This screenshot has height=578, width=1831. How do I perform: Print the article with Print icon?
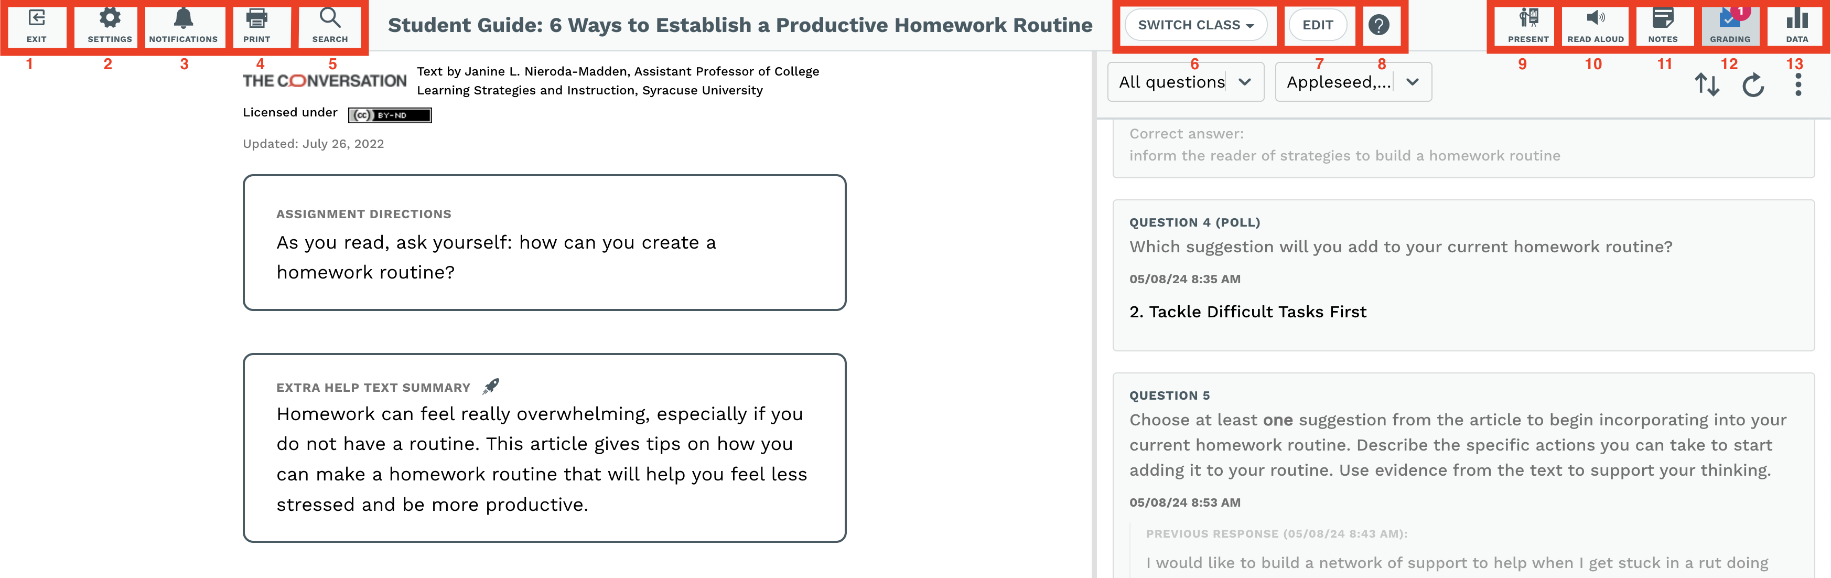pos(256,26)
